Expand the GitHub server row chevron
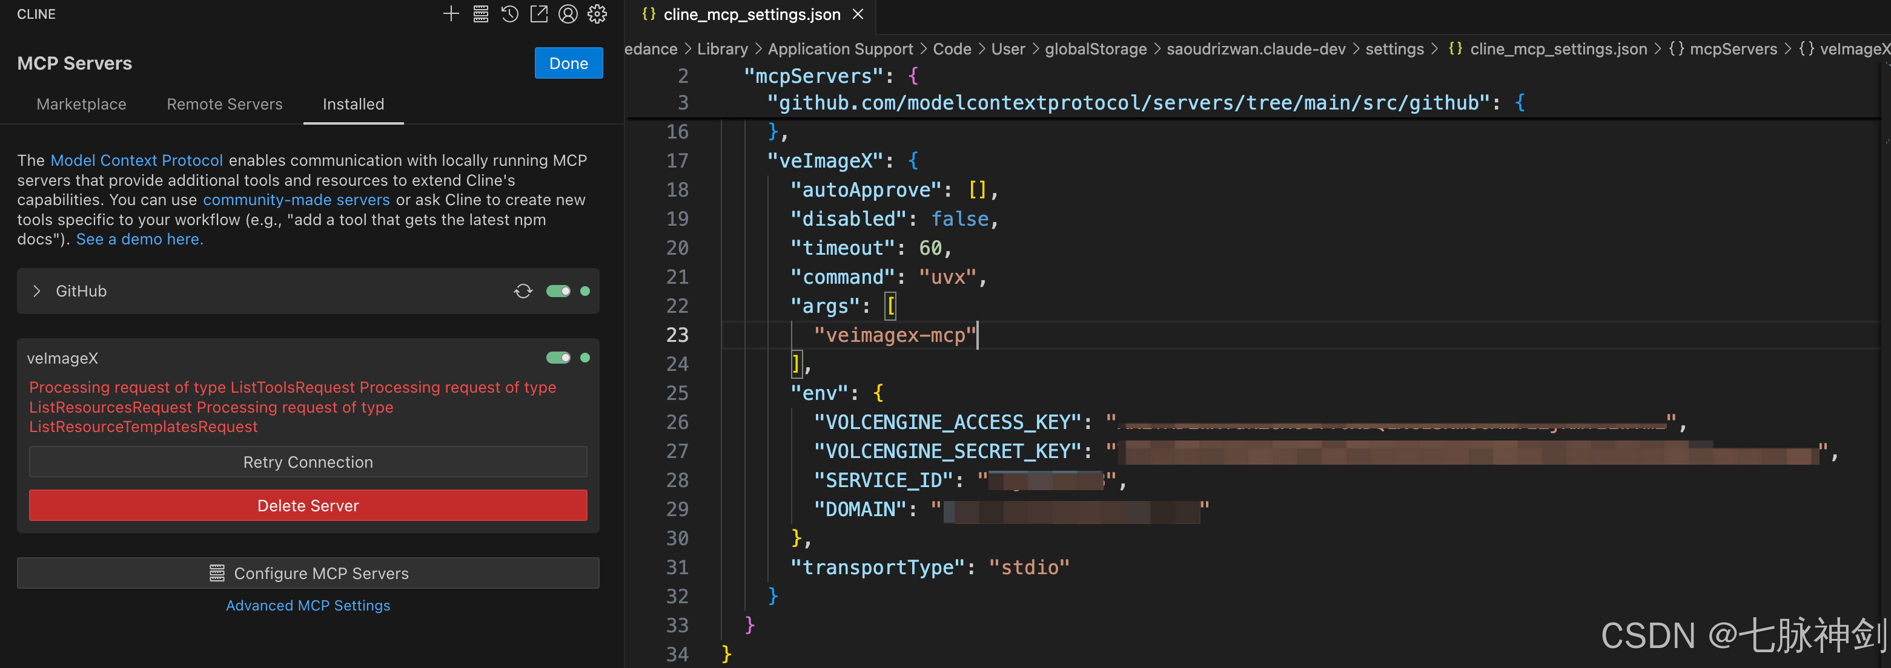This screenshot has width=1891, height=668. [37, 291]
